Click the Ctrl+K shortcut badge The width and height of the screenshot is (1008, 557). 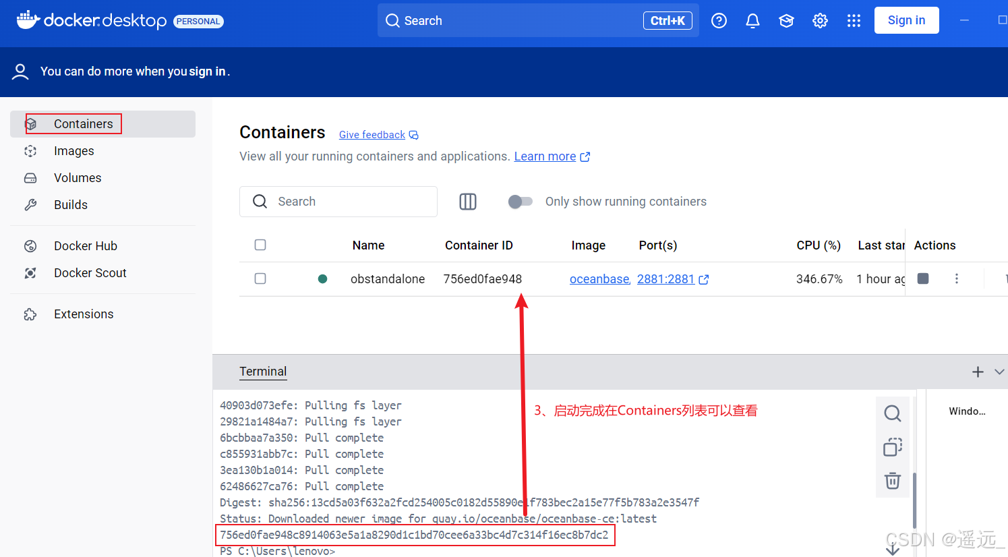[x=668, y=21]
